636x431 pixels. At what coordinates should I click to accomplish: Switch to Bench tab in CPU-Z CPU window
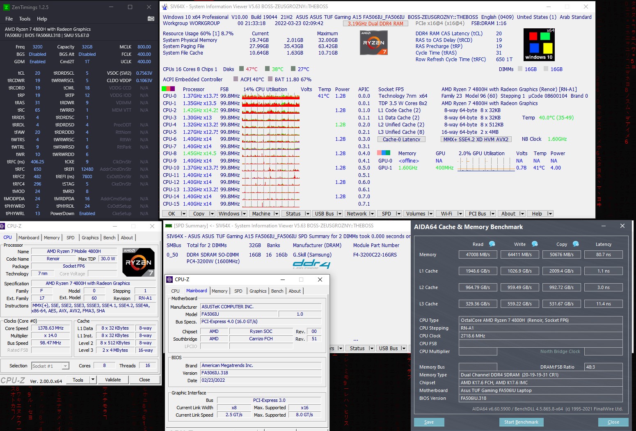point(110,238)
